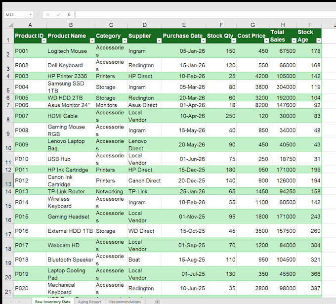This screenshot has width=336, height=304.
Task: Click purchase date '15-Dec-25'
Action: click(184, 170)
